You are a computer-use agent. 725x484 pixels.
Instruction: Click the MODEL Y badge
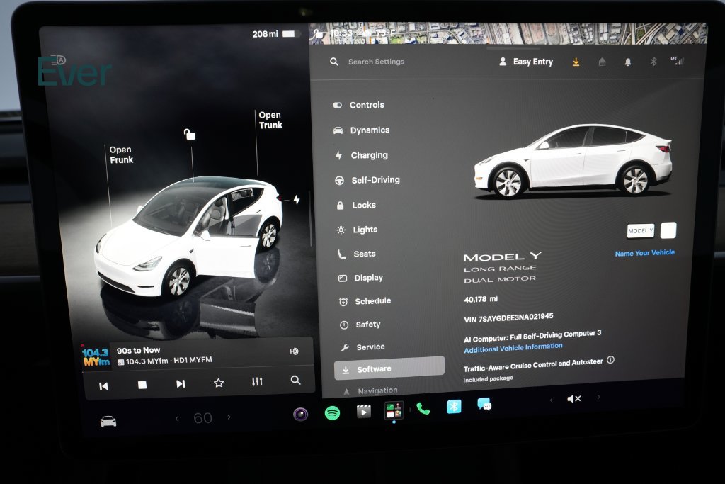pos(640,230)
